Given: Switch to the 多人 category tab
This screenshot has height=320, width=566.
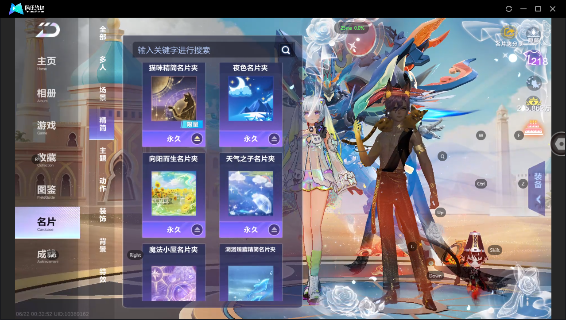Looking at the screenshot, I should (x=103, y=63).
